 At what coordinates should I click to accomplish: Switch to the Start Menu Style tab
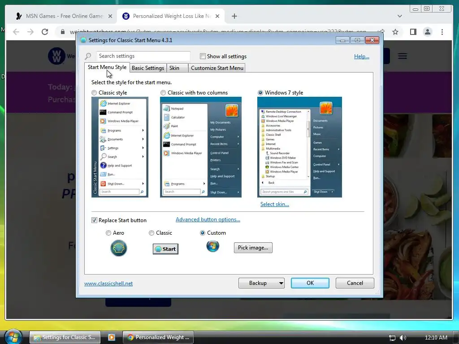pos(107,67)
